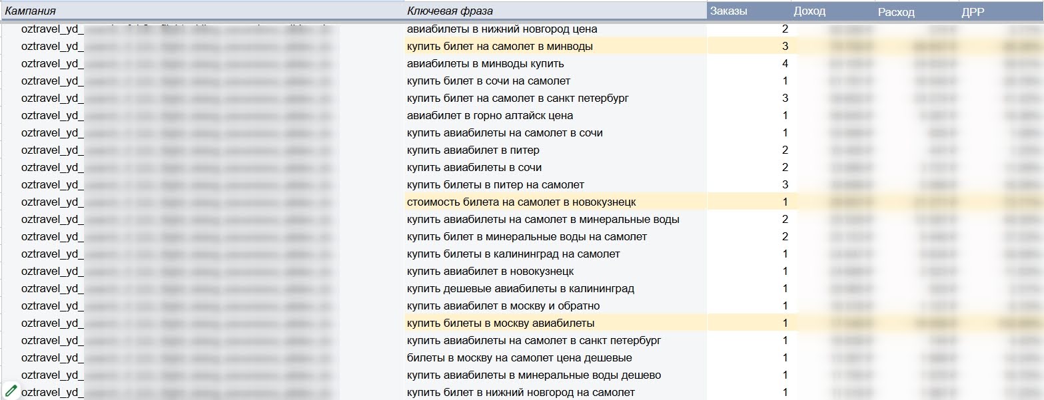Click "купить билеты в калининград на самолет" cell

(x=513, y=254)
